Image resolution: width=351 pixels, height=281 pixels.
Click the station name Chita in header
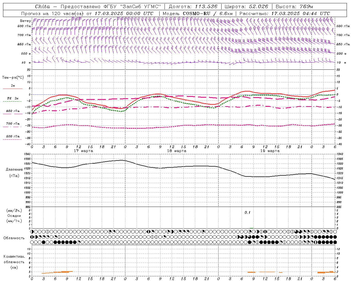click(x=43, y=7)
